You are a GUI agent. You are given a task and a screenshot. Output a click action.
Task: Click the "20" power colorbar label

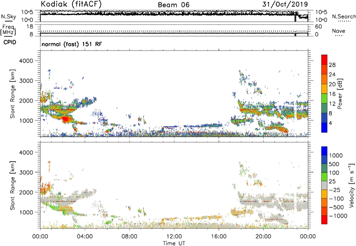[x=332, y=84]
